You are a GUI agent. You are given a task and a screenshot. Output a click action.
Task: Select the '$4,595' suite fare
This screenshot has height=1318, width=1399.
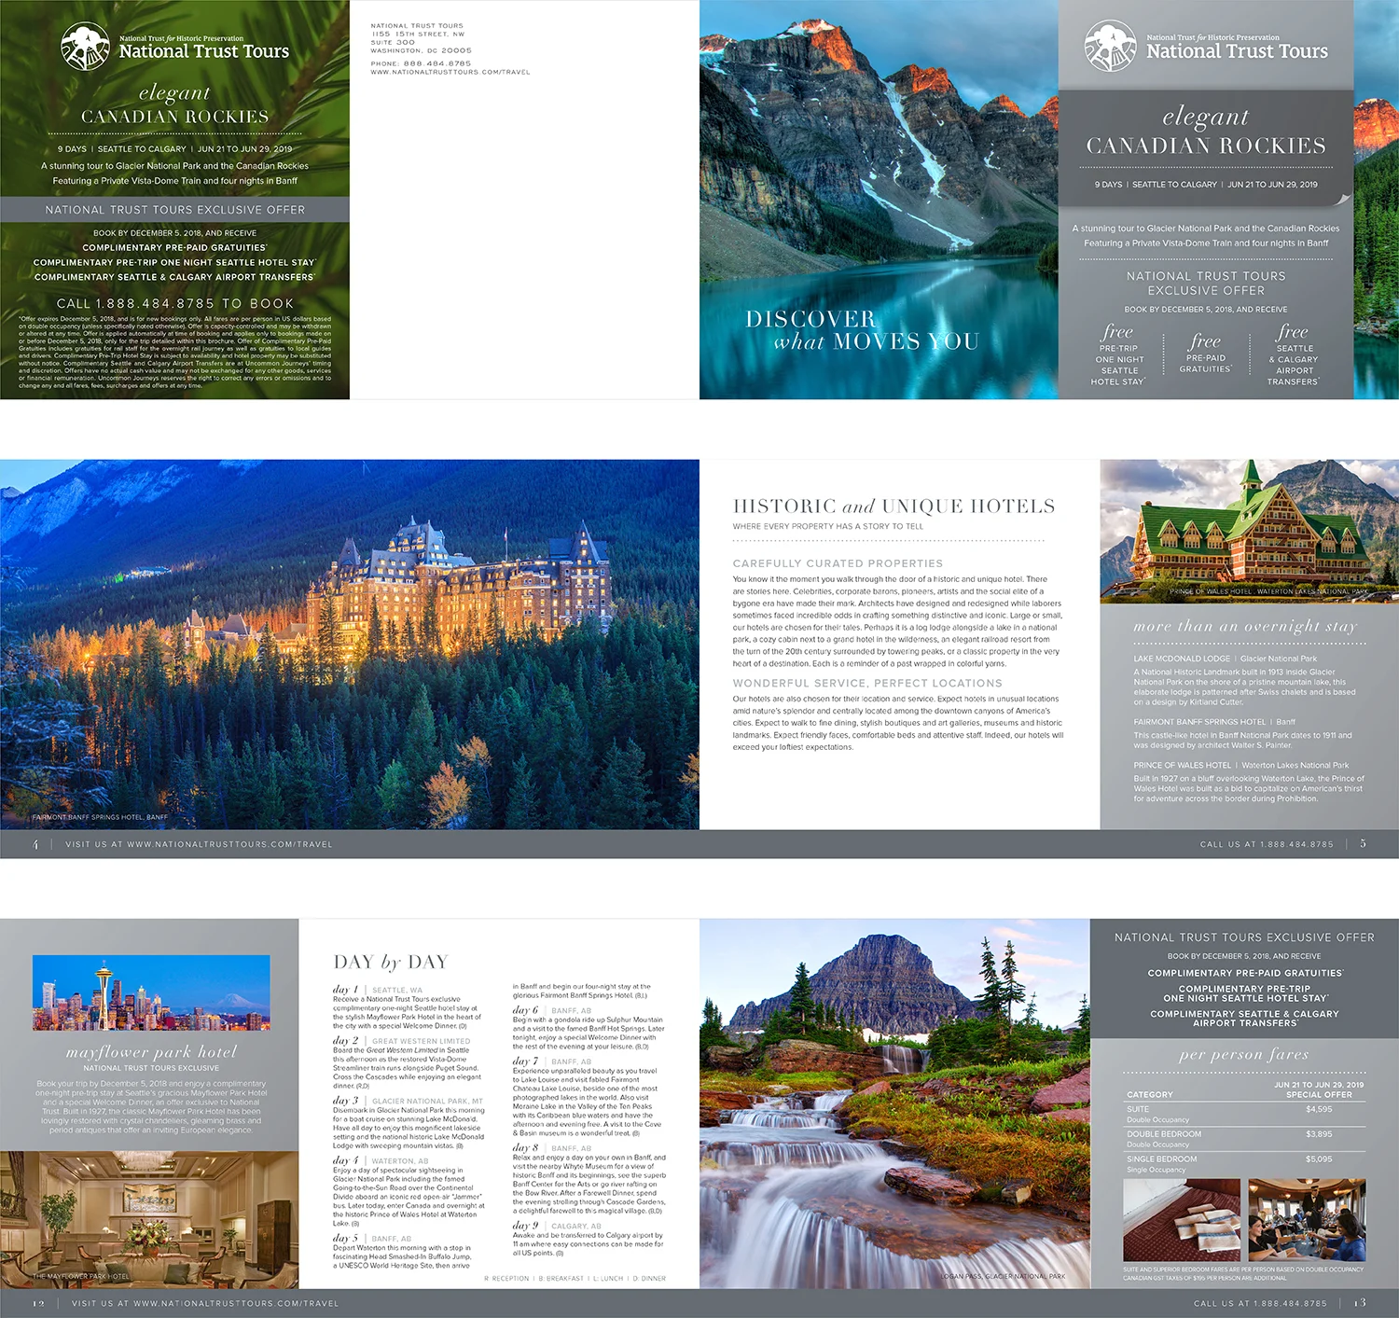coord(1319,1109)
